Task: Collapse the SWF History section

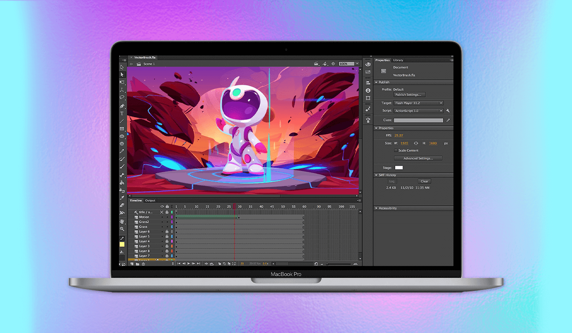Action: pos(376,175)
